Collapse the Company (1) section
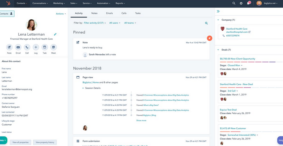This screenshot has height=146, width=283. click(218, 20)
